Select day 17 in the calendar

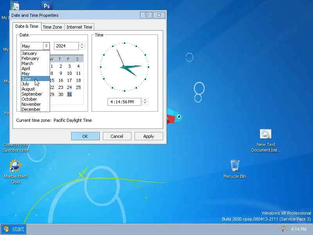pos(69,80)
